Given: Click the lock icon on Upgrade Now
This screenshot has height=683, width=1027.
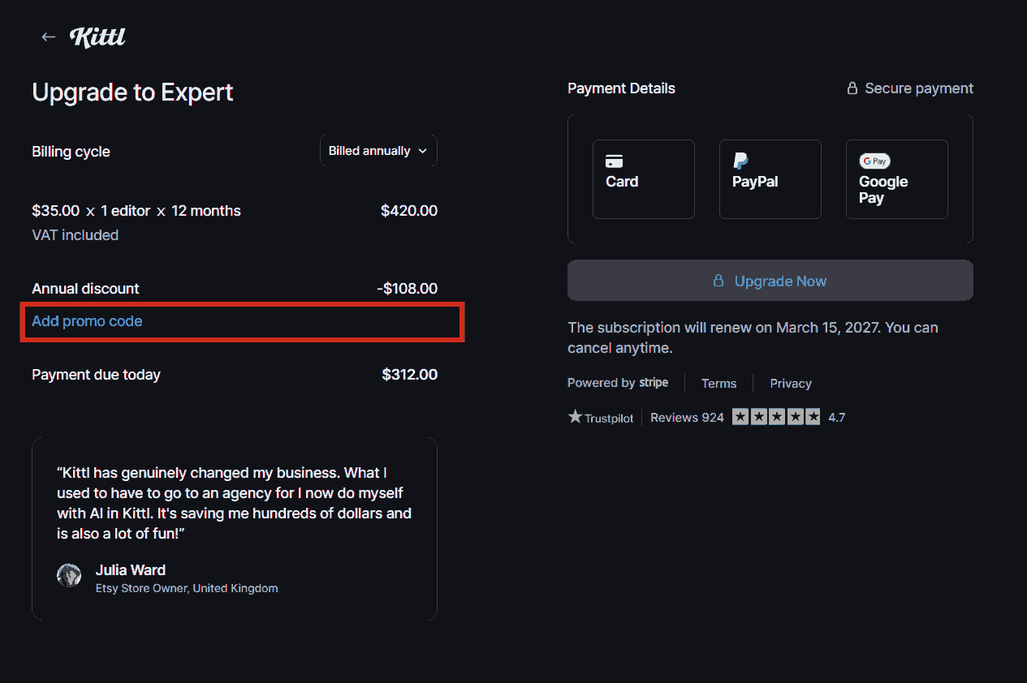Looking at the screenshot, I should 718,281.
